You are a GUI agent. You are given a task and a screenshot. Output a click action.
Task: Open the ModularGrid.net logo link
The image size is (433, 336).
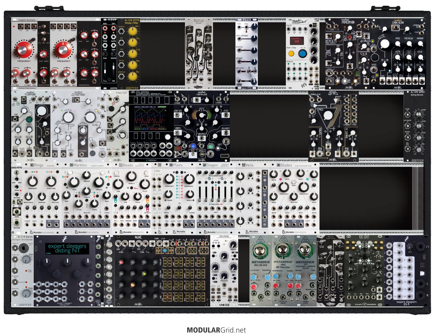coord(216,330)
